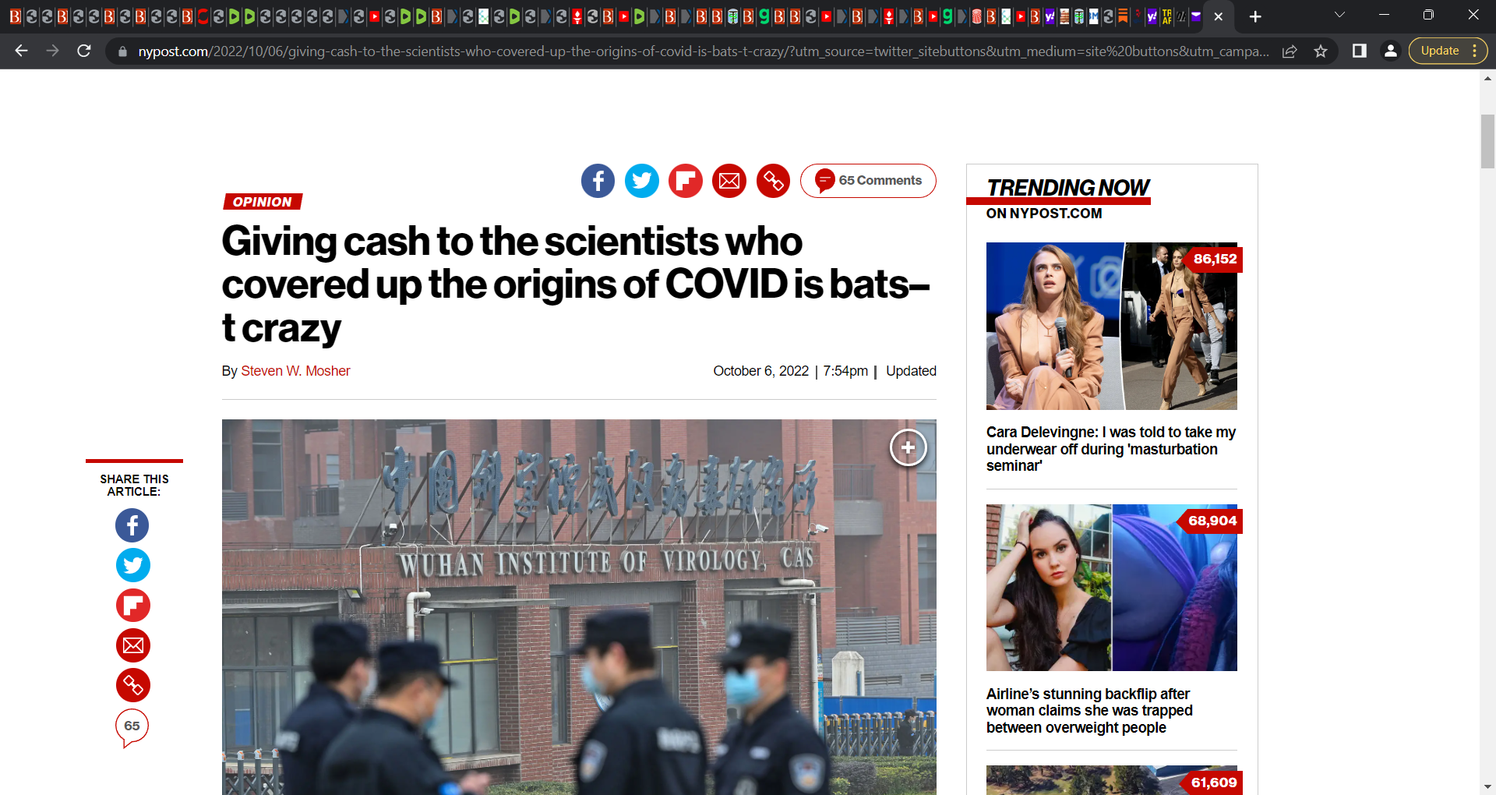Share on Twitter via top icon

(642, 181)
